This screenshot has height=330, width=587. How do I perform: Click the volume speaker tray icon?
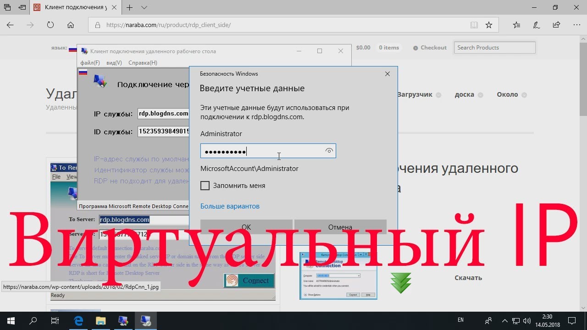point(527,320)
